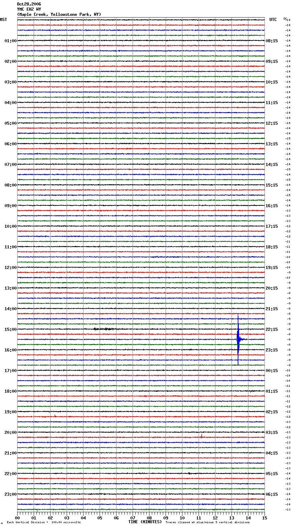The height and width of the screenshot is (527, 292).
Task: Click the '14:15' UTC time label
Action: coord(272,165)
